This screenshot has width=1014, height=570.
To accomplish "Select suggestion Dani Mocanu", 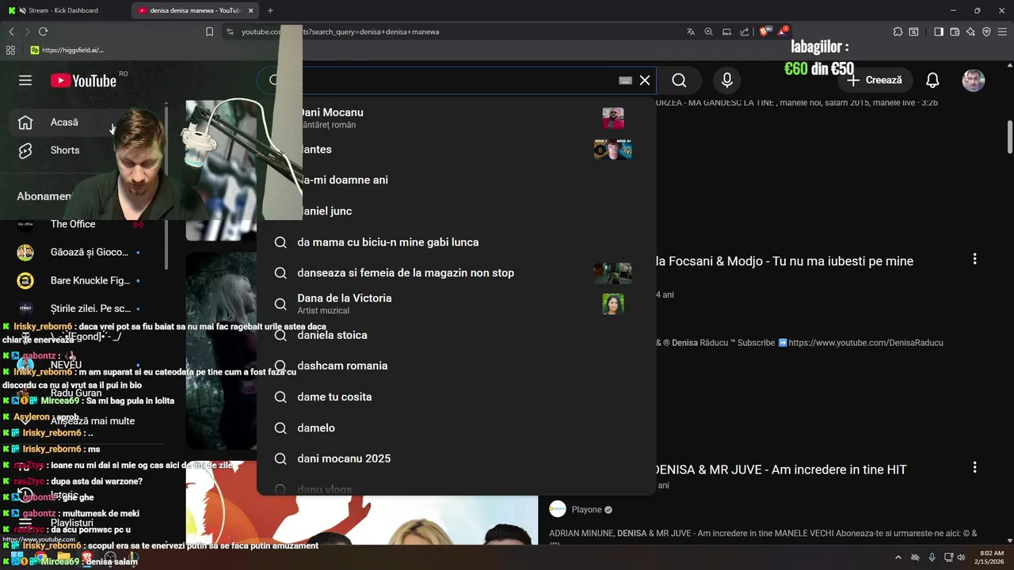I will tap(456, 118).
